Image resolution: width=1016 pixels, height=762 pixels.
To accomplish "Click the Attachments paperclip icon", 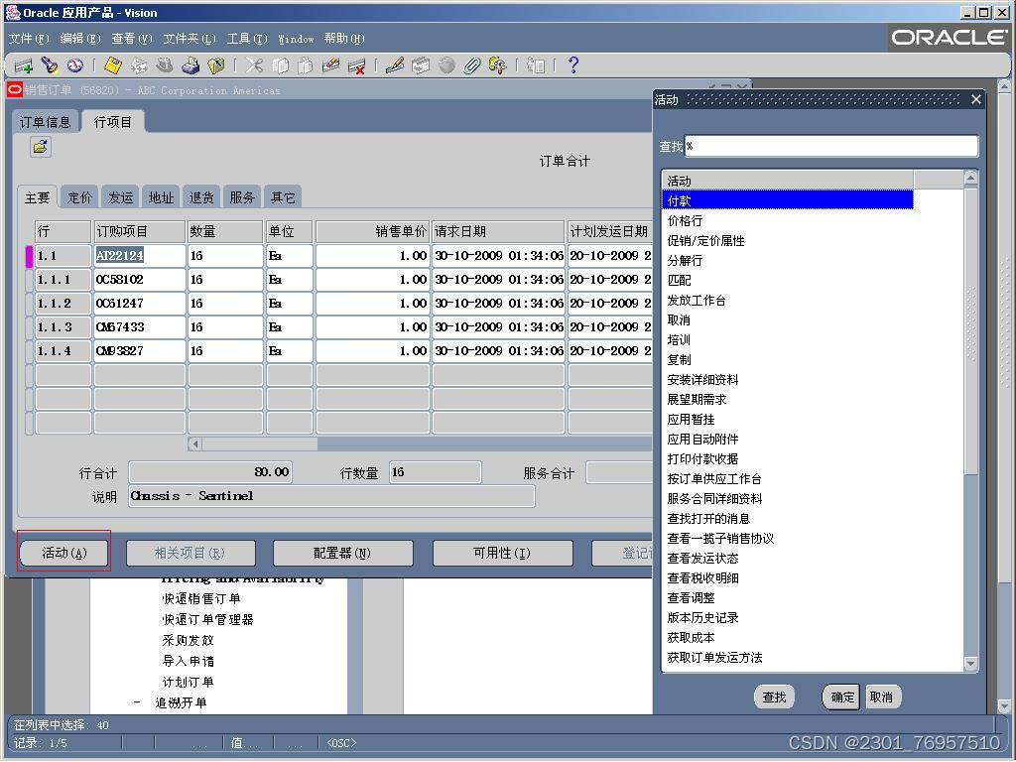I will 471,65.
